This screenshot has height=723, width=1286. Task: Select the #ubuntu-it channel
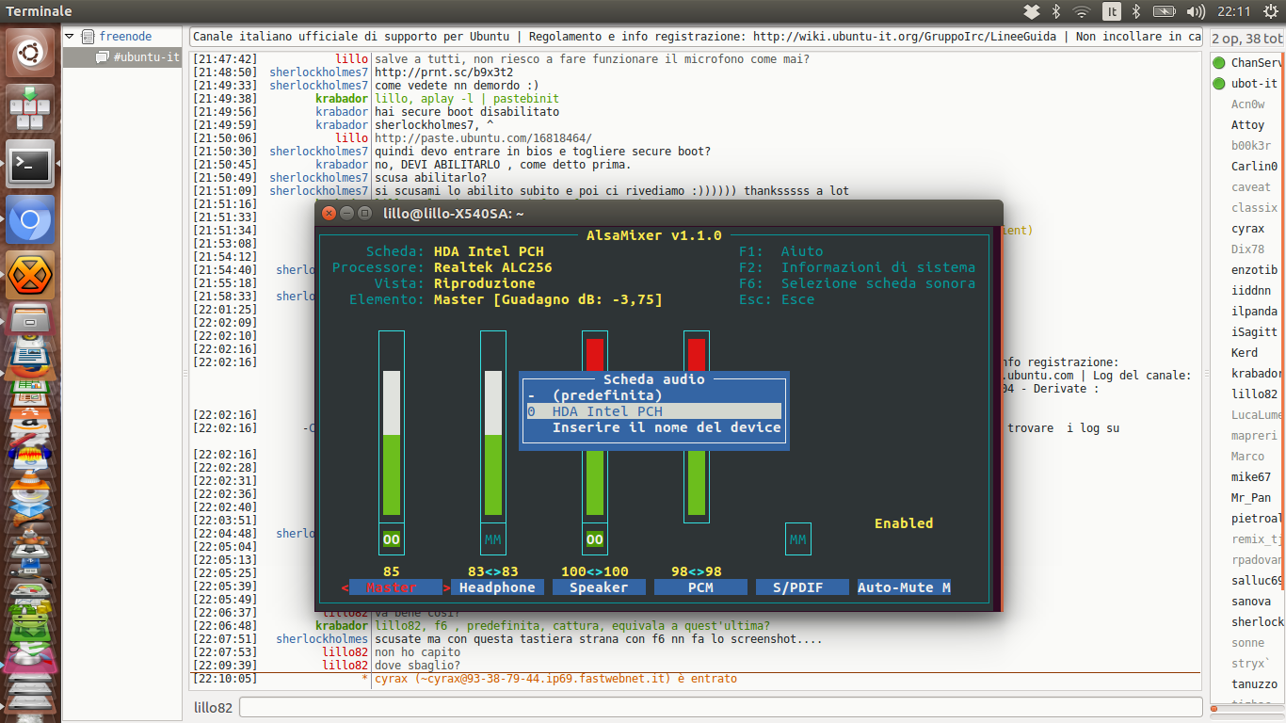(x=146, y=57)
